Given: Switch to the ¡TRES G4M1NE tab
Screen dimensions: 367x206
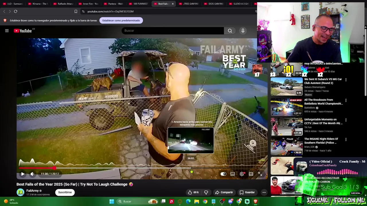Looking at the screenshot, I should point(189,4).
